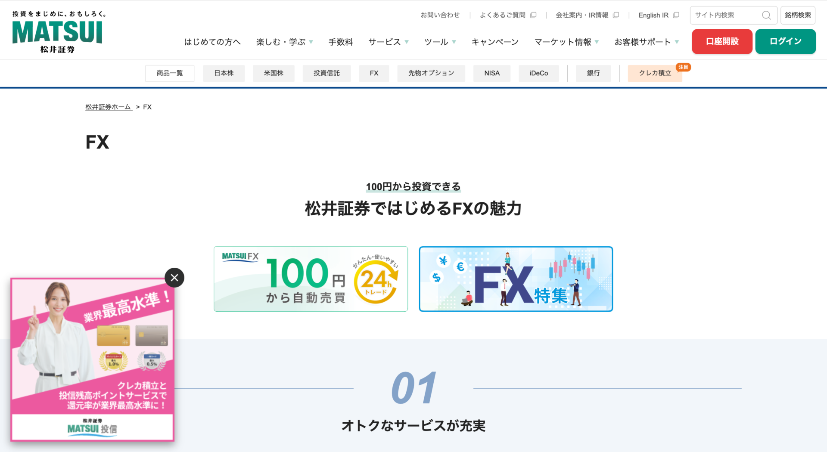The width and height of the screenshot is (827, 452).
Task: Open the MATSUI投信 クレカ積立 popup ad
Action: point(92,359)
